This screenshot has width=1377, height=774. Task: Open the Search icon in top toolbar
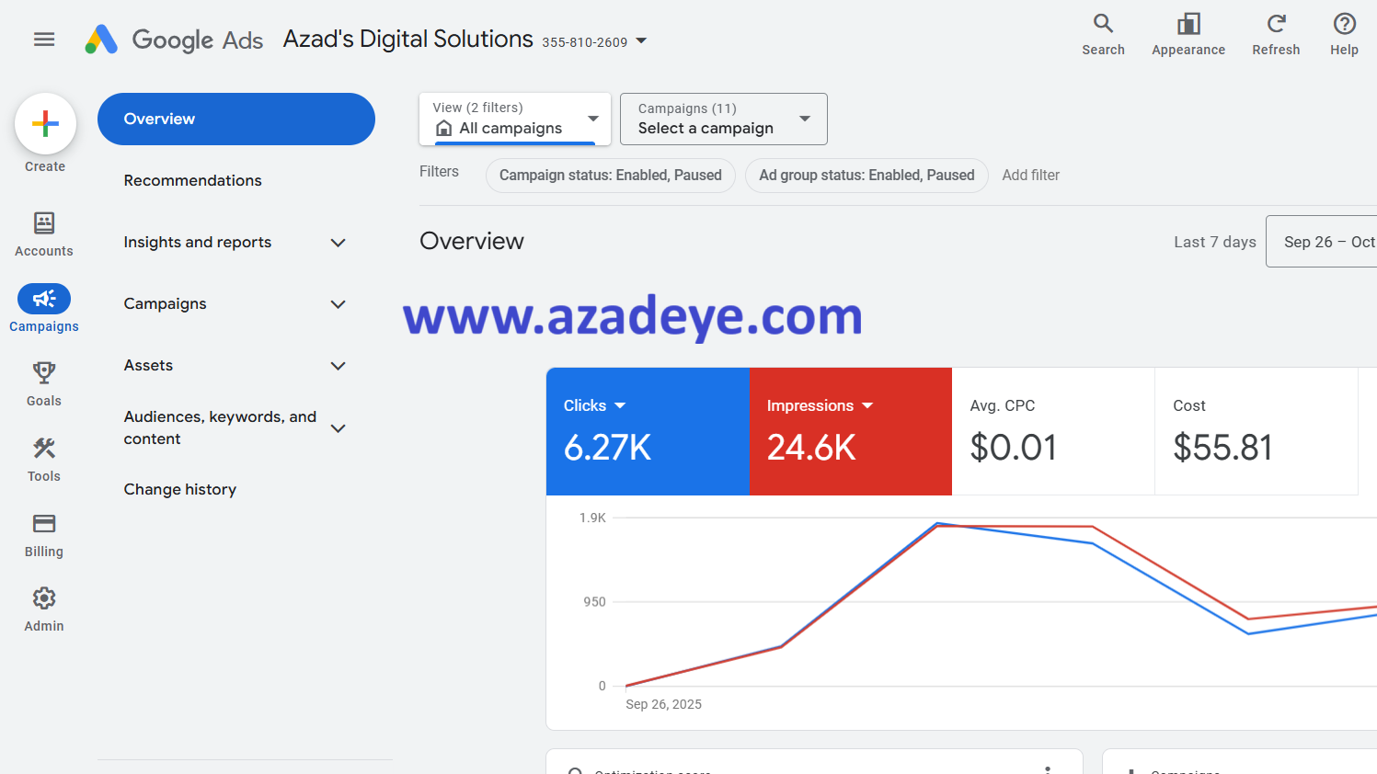[1103, 33]
